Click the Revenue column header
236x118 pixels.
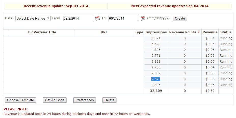210,32
